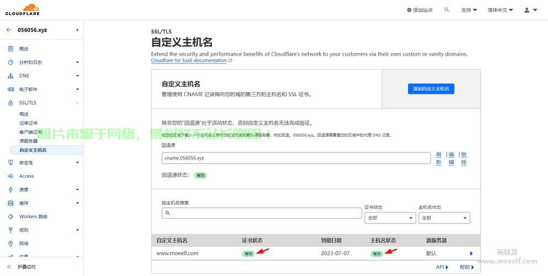548x276 pixels.
Task: Click the 网络 location pin icon
Action: pyautogui.click(x=11, y=243)
